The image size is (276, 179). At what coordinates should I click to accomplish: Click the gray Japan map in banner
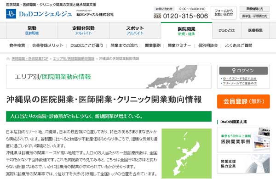coord(172,77)
